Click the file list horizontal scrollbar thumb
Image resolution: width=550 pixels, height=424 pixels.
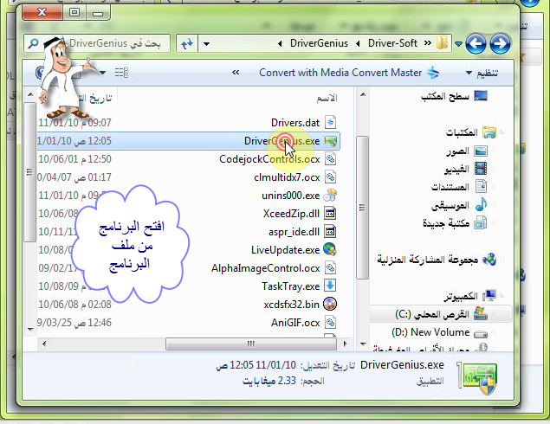pyautogui.click(x=251, y=344)
